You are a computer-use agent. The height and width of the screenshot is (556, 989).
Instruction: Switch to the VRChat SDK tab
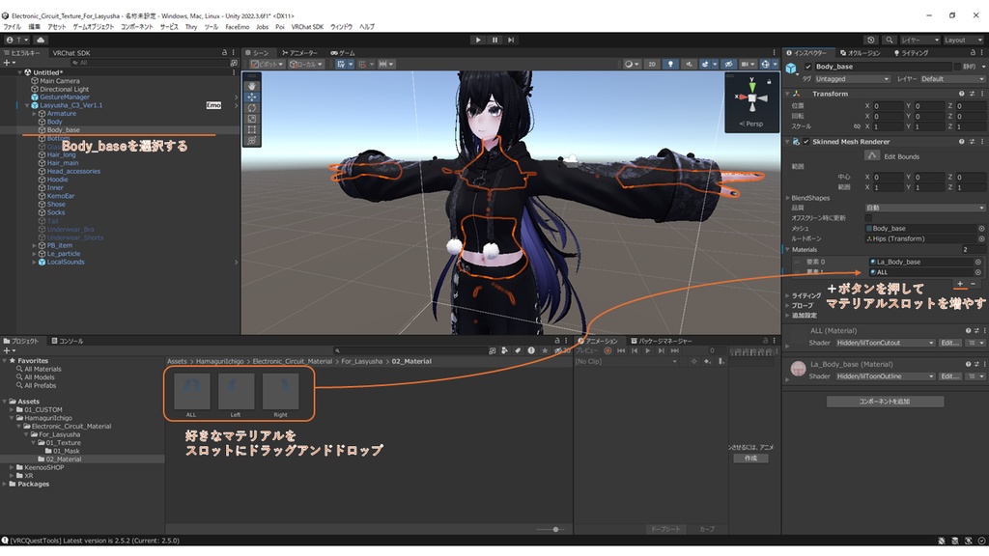point(71,53)
